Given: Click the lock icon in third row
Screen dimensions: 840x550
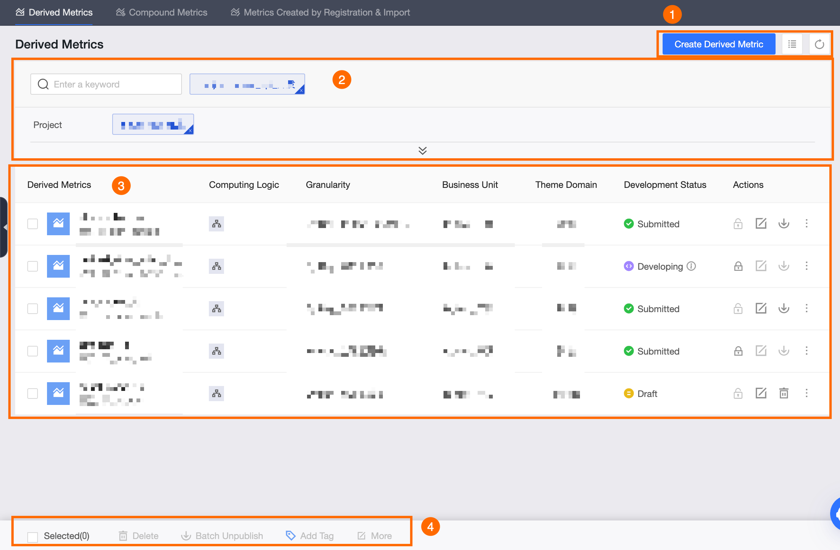Looking at the screenshot, I should pos(738,309).
